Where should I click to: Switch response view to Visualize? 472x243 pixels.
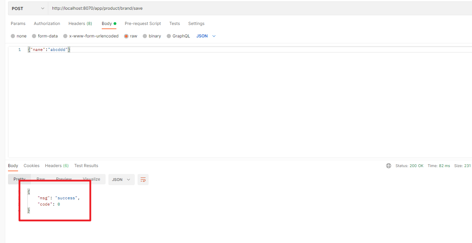coord(91,179)
